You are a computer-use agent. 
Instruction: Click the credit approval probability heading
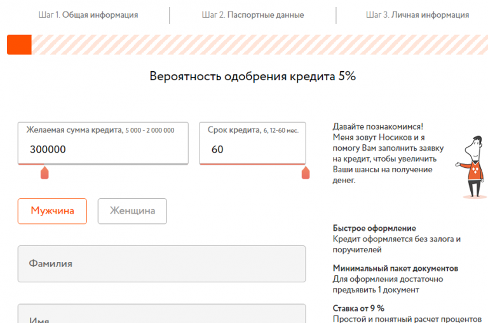click(x=252, y=76)
